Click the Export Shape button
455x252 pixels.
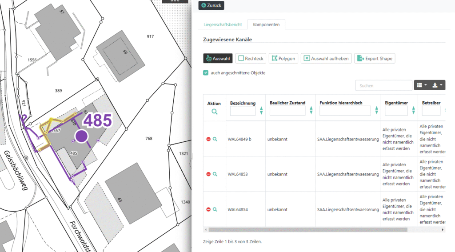(375, 58)
